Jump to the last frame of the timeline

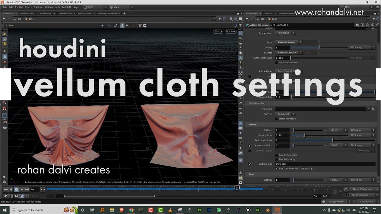click(27, 189)
